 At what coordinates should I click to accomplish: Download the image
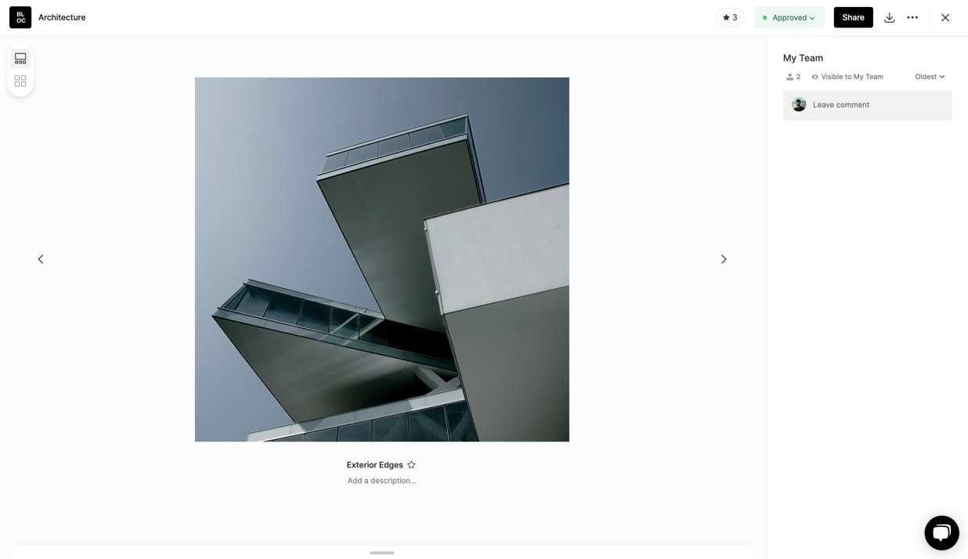(889, 17)
